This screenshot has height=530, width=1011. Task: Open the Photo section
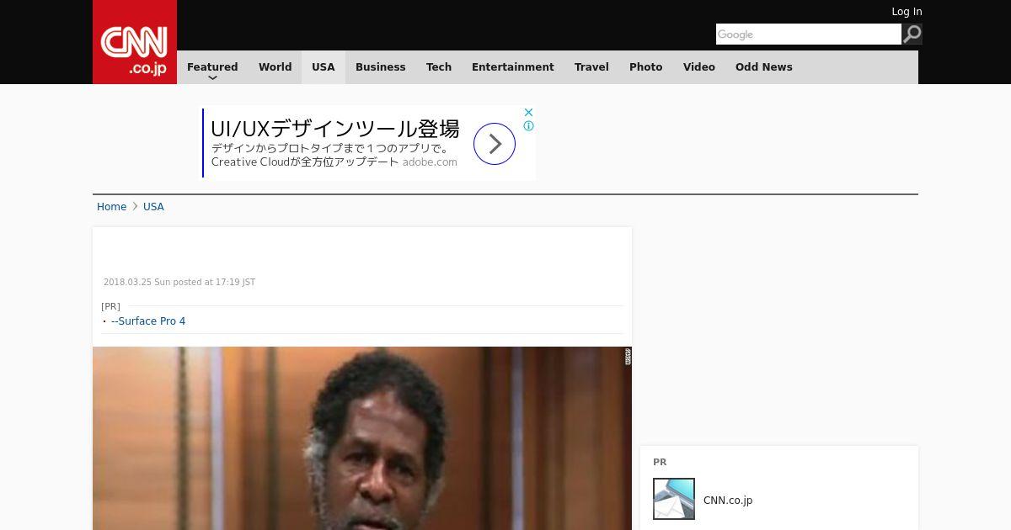(646, 67)
